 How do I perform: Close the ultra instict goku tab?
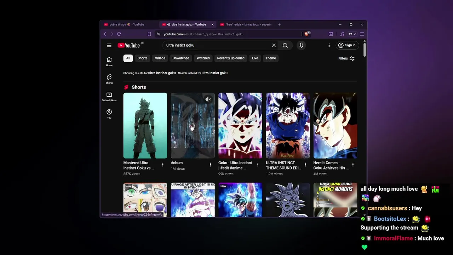tap(212, 24)
